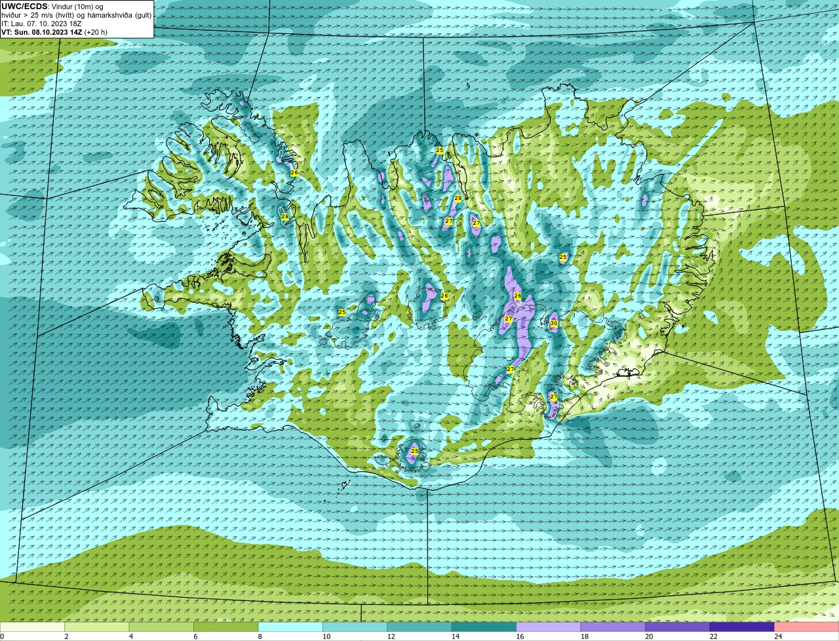Click the '16' legend scale label
This screenshot has height=641, width=839.
[520, 636]
